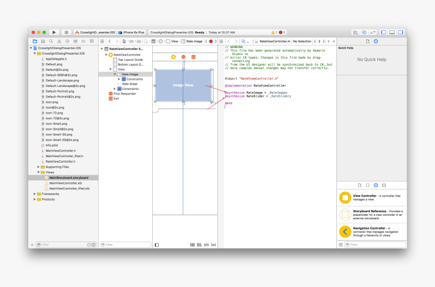Select the Object library tab

click(x=376, y=185)
